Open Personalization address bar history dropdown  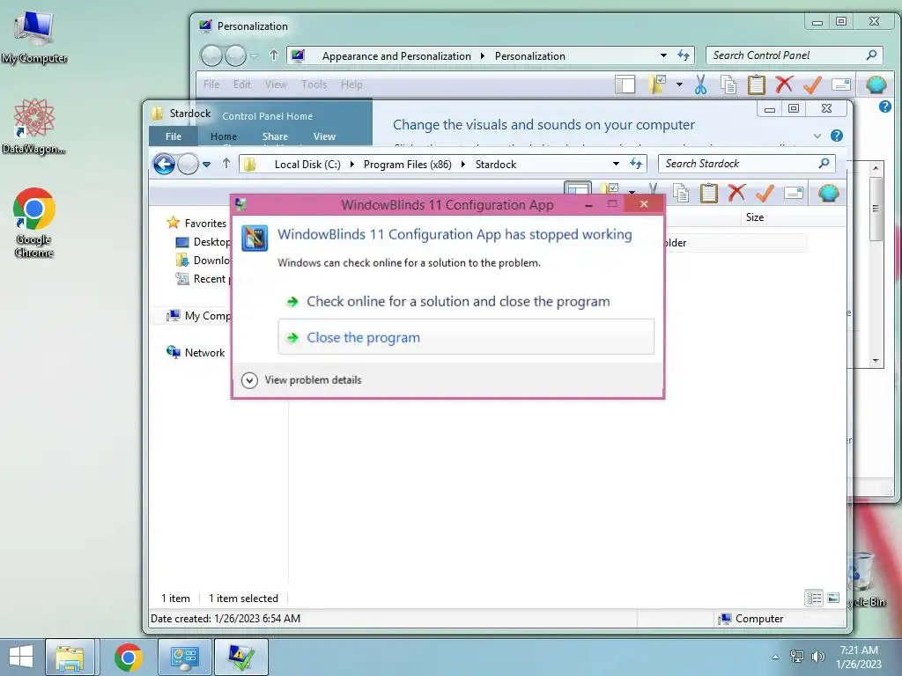(664, 55)
